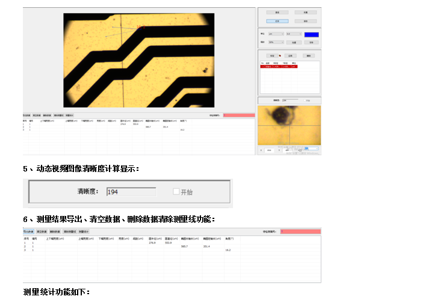Screen dimensions: 422x305
Task: Check the 开始 checkbox beside the 清晰度 field
Action: [x=176, y=192]
